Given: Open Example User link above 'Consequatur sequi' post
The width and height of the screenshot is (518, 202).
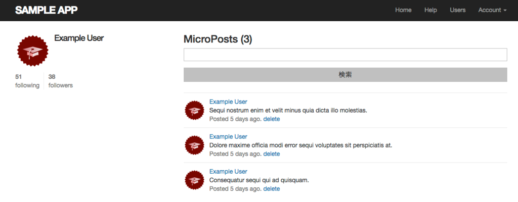Looking at the screenshot, I should click(x=228, y=172).
